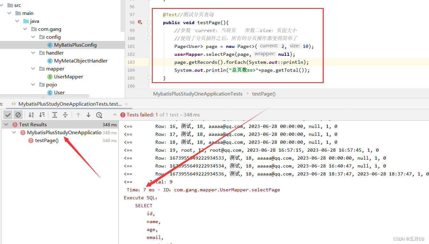
Task: Click the failed icon beside testPage()
Action: point(31,141)
